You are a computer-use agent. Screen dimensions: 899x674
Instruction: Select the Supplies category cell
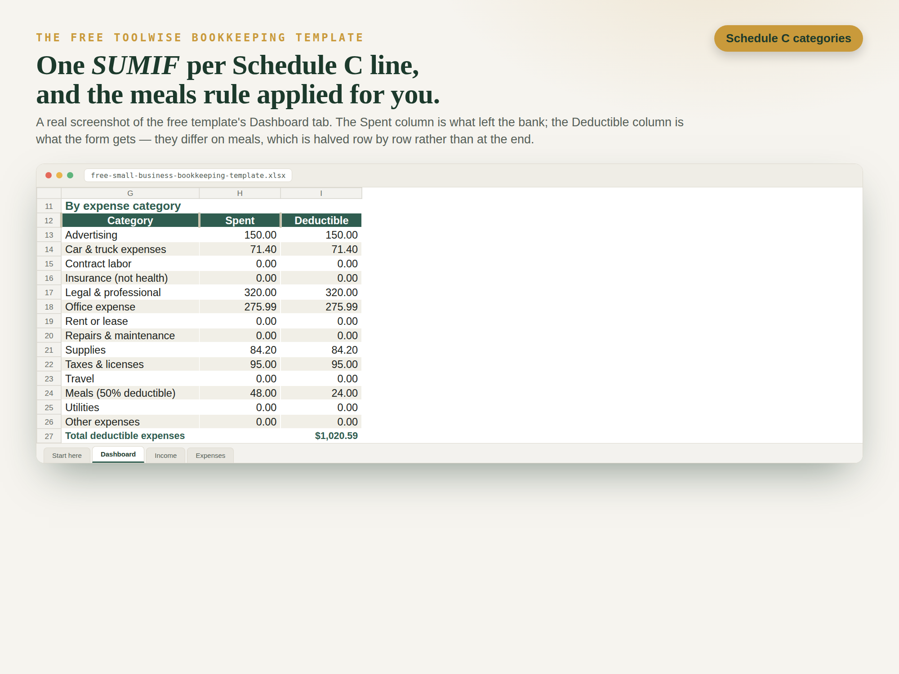pyautogui.click(x=130, y=350)
